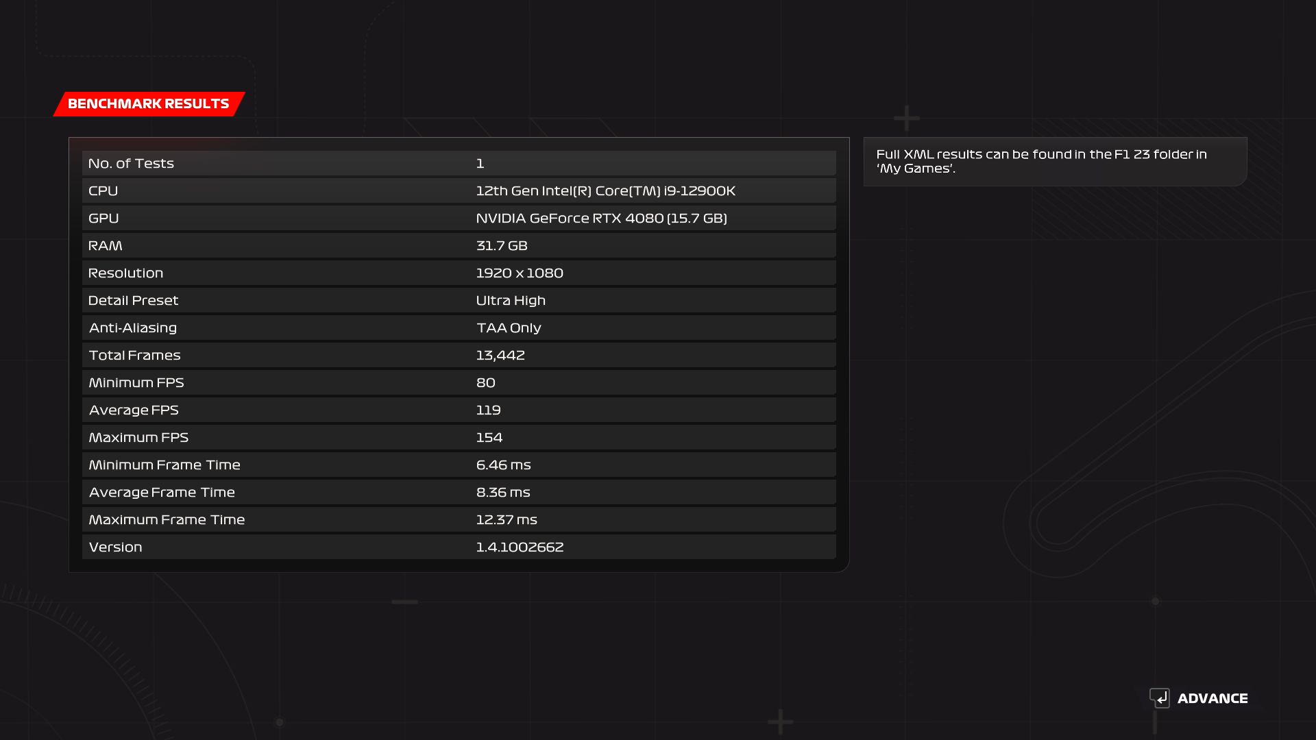The width and height of the screenshot is (1316, 740).
Task: Select the '119' average FPS value
Action: tap(488, 410)
